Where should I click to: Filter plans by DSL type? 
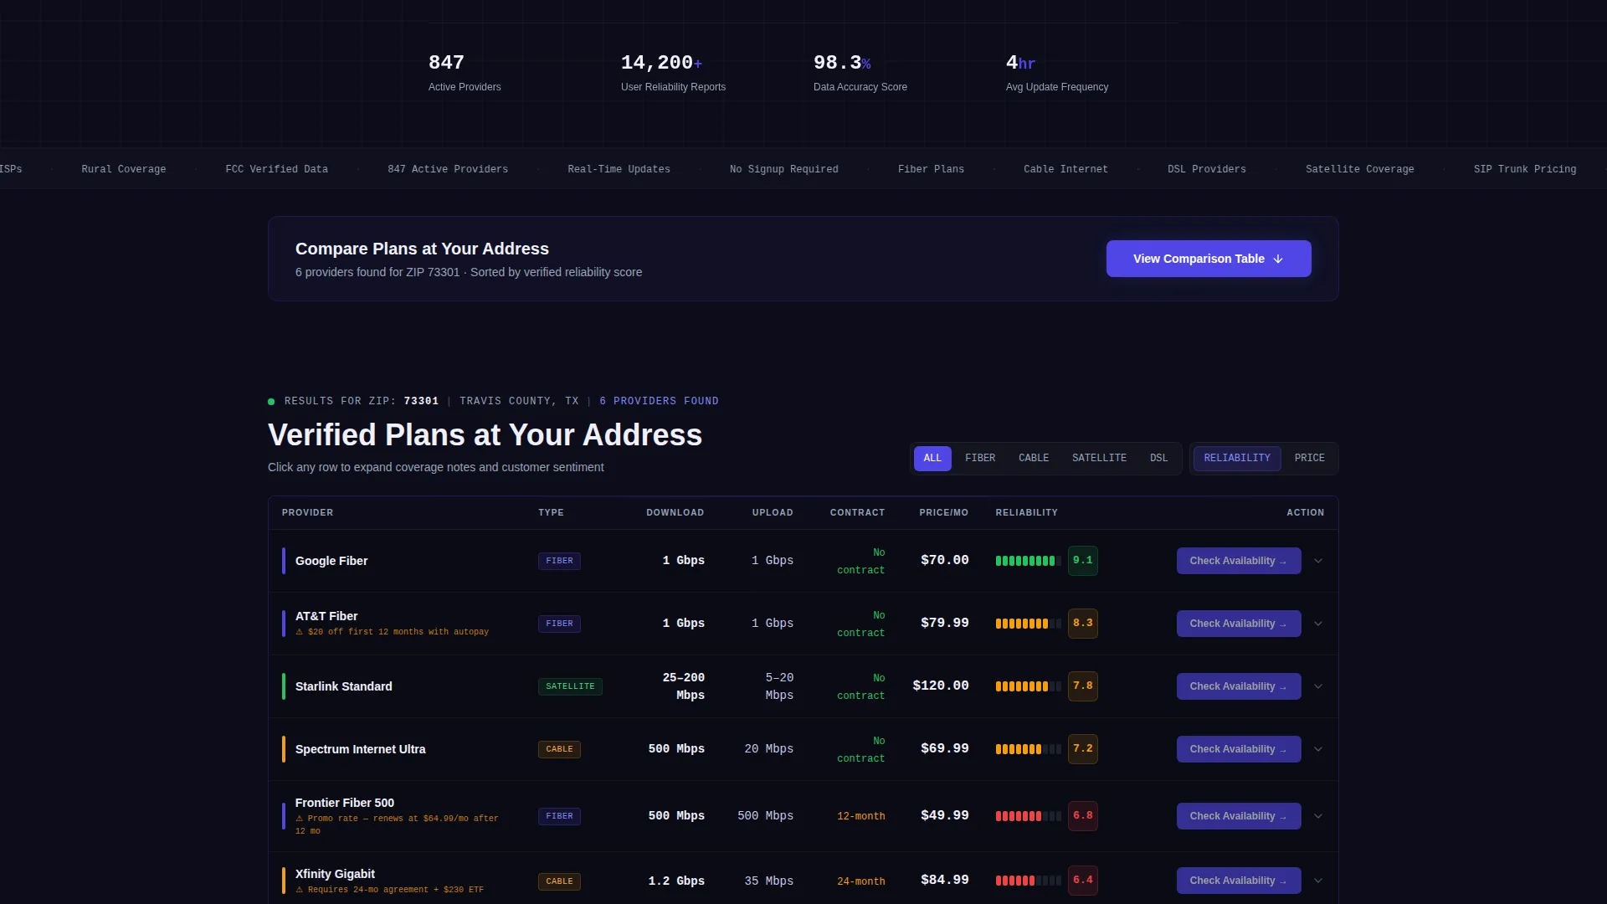point(1158,458)
